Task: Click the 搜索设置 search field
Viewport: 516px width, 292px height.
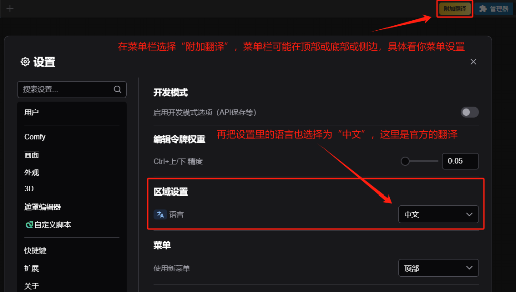Action: click(x=72, y=89)
